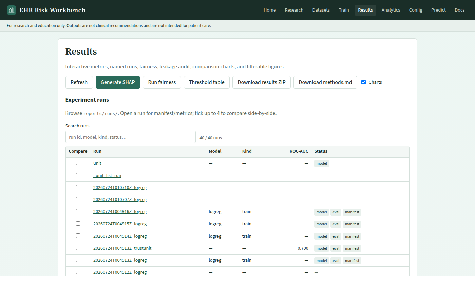
Task: Click the 40 / 40 runs counter
Action: pos(211,138)
